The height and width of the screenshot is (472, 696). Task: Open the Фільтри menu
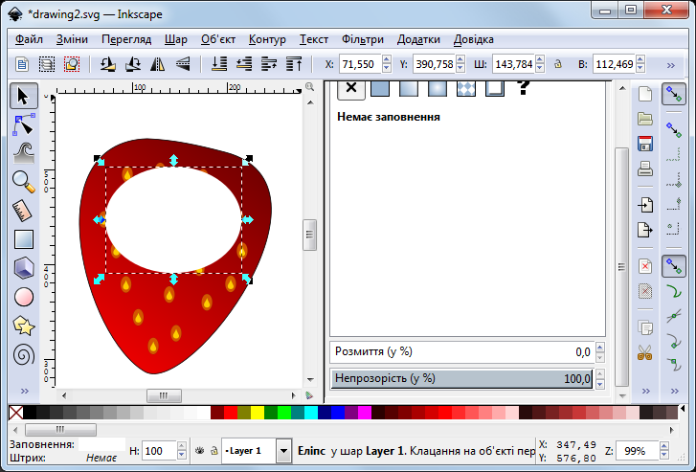pos(362,39)
